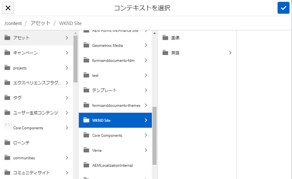292x179 pixels.
Task: Select the テンプレート row label
Action: (x=104, y=90)
